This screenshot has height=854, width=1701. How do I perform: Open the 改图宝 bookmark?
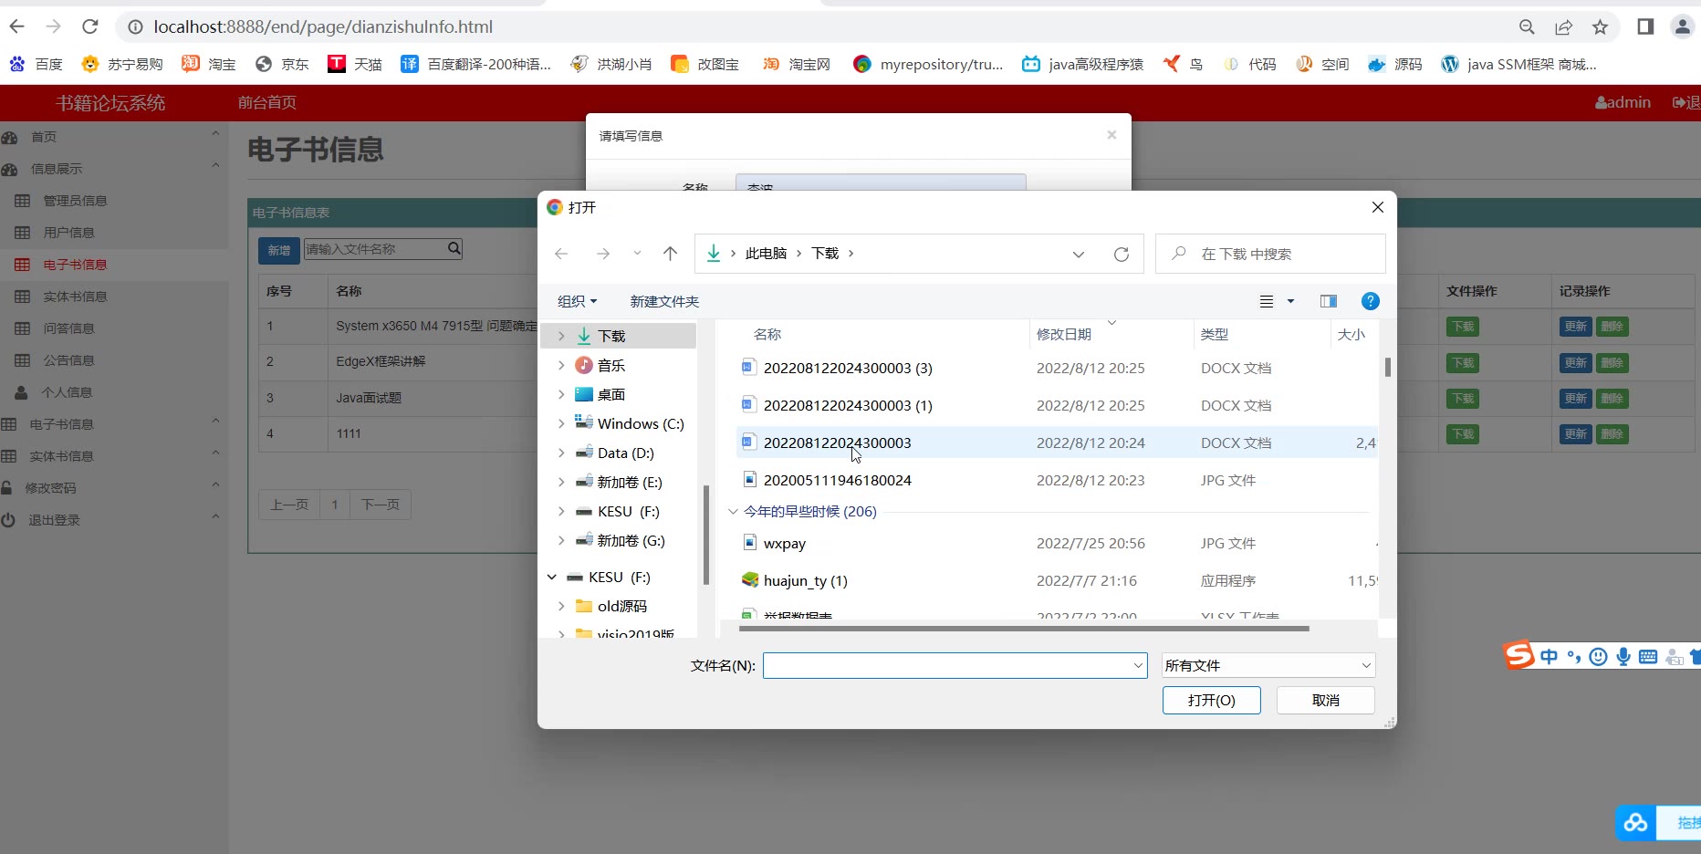tap(704, 64)
